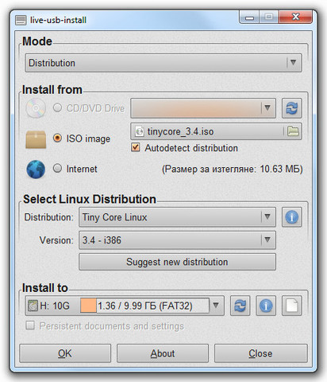Click the globe Internet icon

click(x=36, y=169)
